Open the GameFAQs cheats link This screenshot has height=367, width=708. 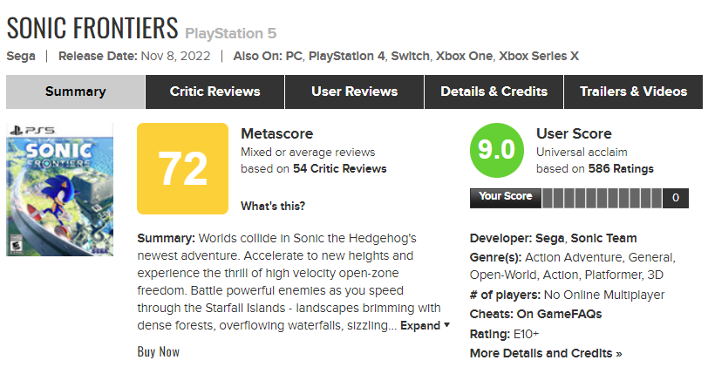click(x=569, y=314)
